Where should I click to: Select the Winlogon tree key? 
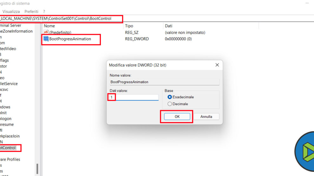tap(6, 119)
